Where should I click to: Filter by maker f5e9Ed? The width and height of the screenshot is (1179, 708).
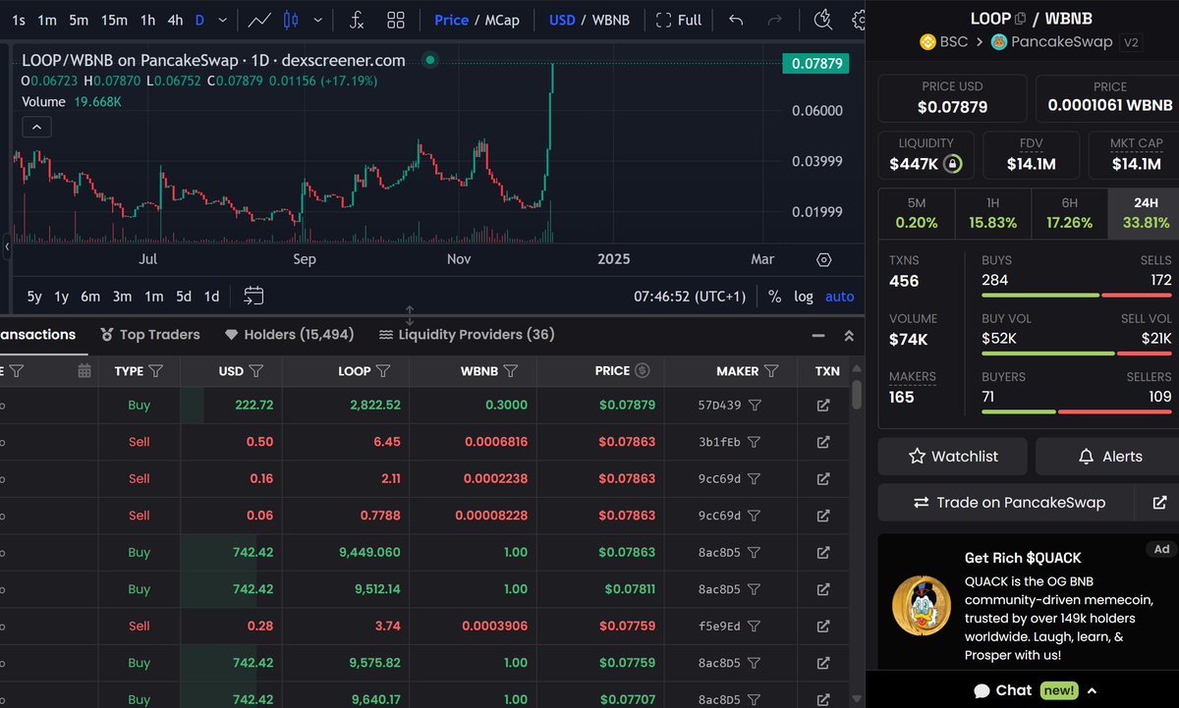pos(754,626)
